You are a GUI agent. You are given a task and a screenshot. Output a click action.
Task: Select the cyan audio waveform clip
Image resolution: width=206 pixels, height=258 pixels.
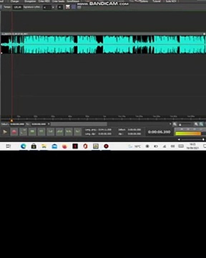pos(103,44)
